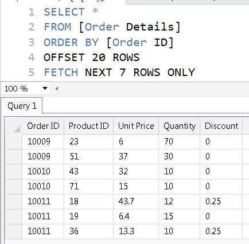Select Product ID cell with value 19

(x=88, y=216)
